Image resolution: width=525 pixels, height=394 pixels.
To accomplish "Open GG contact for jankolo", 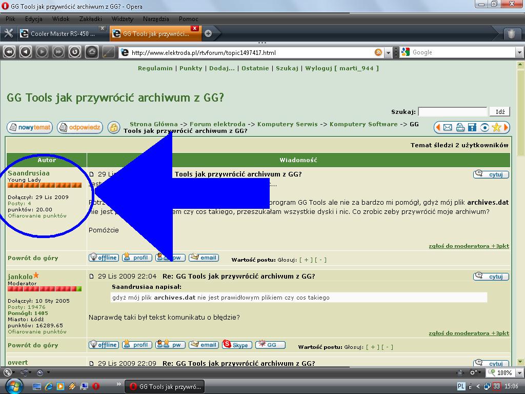I will pos(270,344).
